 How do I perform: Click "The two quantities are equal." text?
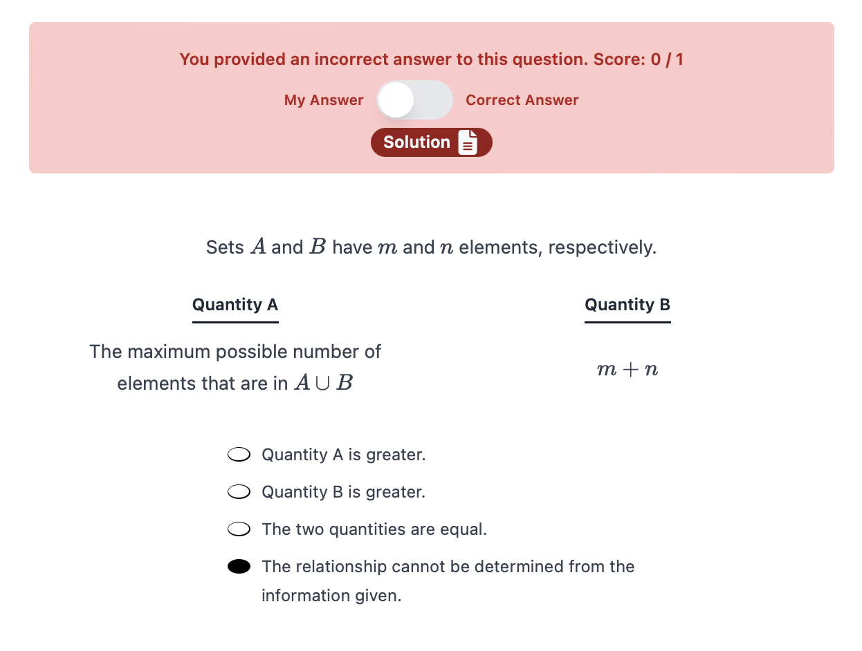pyautogui.click(x=374, y=529)
